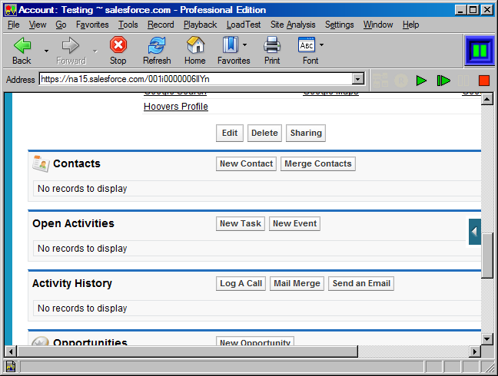The width and height of the screenshot is (498, 376).
Task: Click the Merge Contacts button
Action: (x=318, y=163)
